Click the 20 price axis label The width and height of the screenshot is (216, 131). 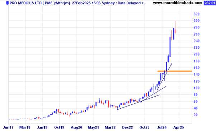point(196,115)
